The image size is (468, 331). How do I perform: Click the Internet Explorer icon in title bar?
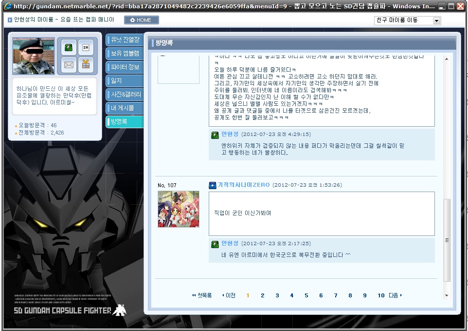8,6
